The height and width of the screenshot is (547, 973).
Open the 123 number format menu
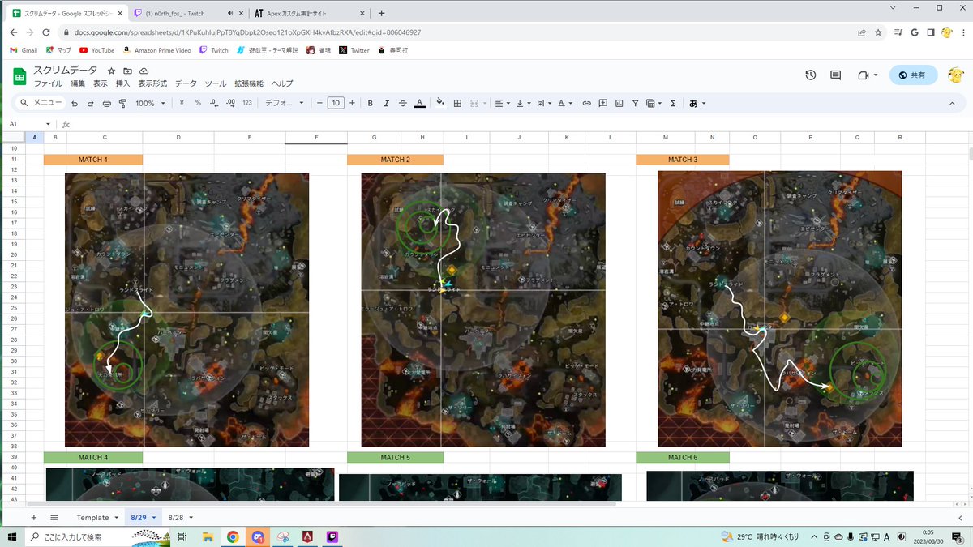(x=247, y=103)
